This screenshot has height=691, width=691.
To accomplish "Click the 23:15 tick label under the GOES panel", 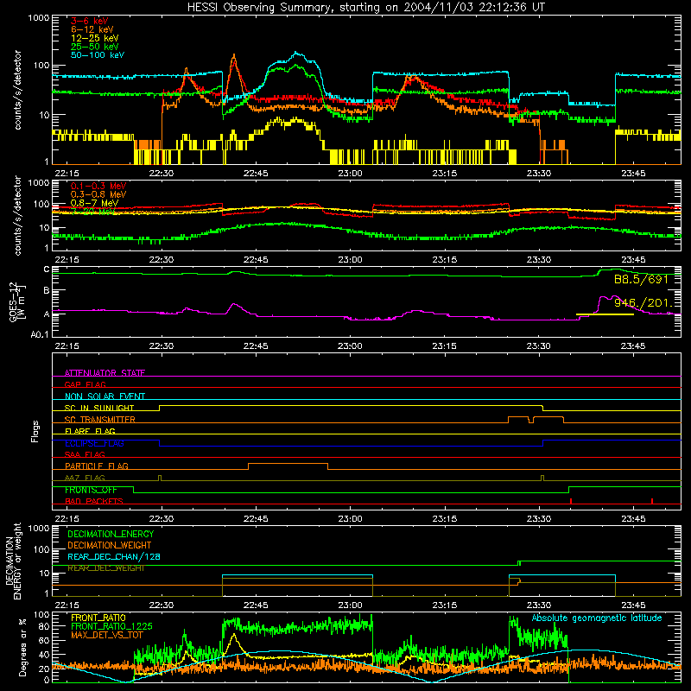I will point(444,346).
